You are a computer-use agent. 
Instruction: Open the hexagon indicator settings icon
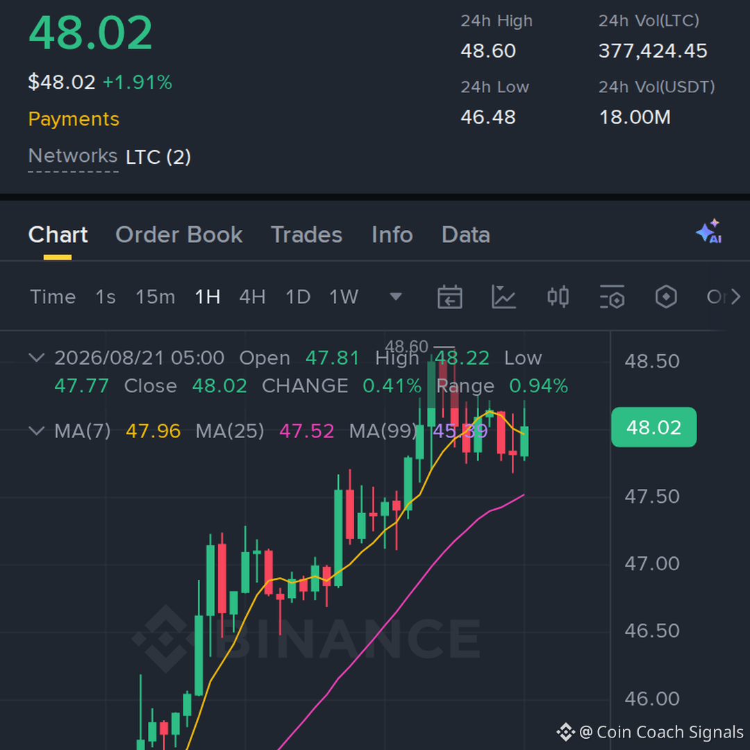tap(666, 297)
